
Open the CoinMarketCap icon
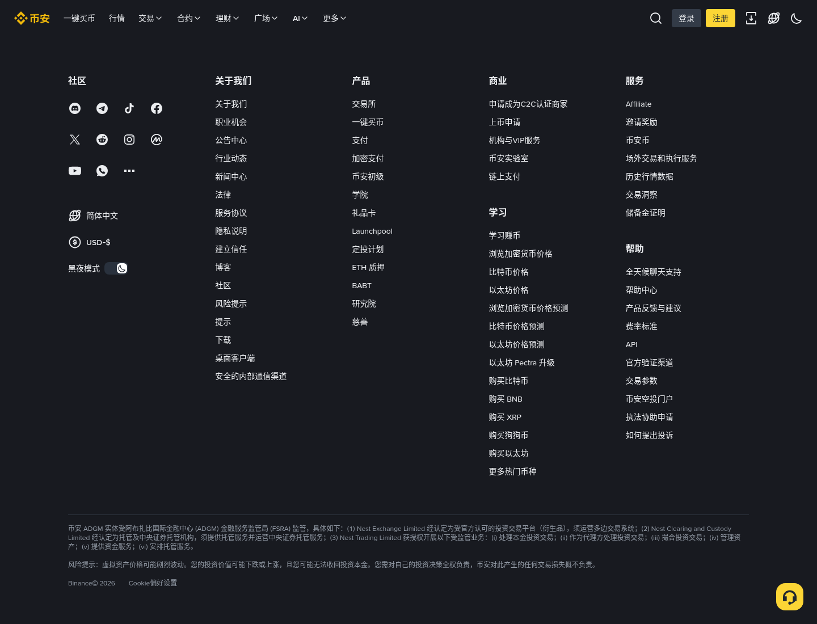tap(157, 140)
